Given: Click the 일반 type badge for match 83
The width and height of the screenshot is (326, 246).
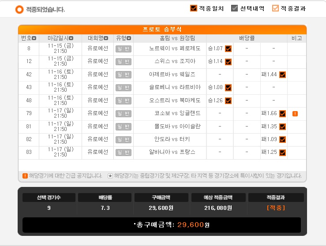Looking at the screenshot, I should click(124, 153).
